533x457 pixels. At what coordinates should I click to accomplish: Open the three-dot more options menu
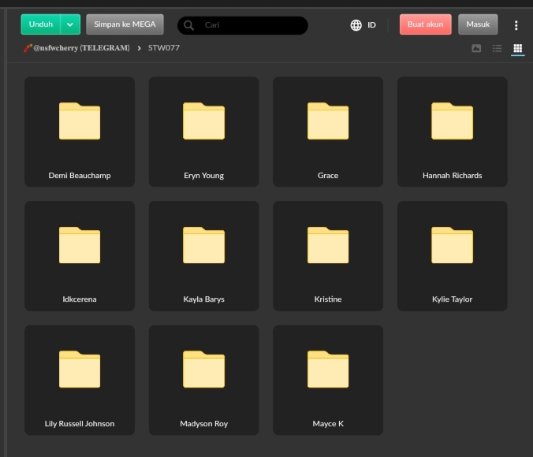point(516,25)
